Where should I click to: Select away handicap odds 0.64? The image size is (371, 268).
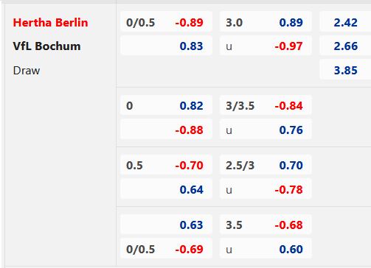pyautogui.click(x=166, y=189)
